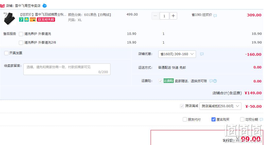
Task: Enable the 开具发票 invoice checkbox
Action: pos(6,53)
